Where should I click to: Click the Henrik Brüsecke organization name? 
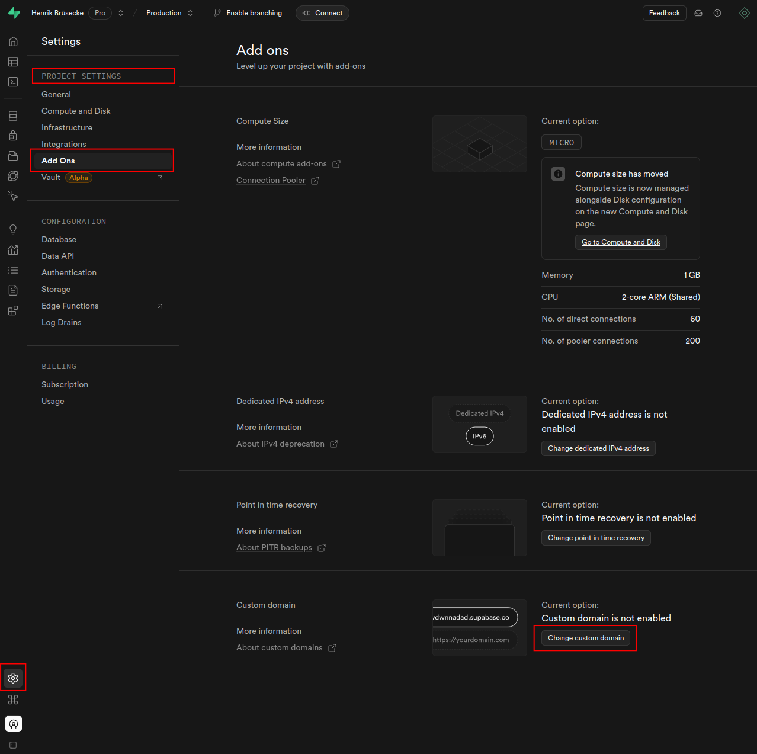[x=57, y=13]
